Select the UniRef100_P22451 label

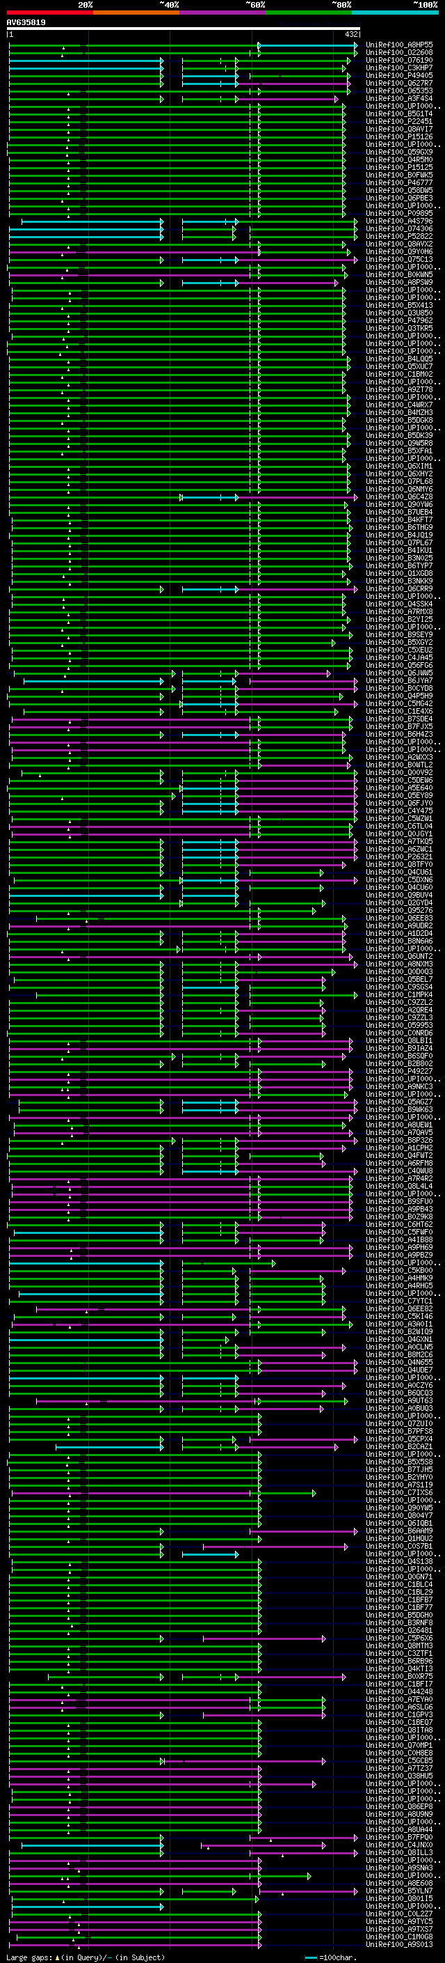pyautogui.click(x=399, y=121)
